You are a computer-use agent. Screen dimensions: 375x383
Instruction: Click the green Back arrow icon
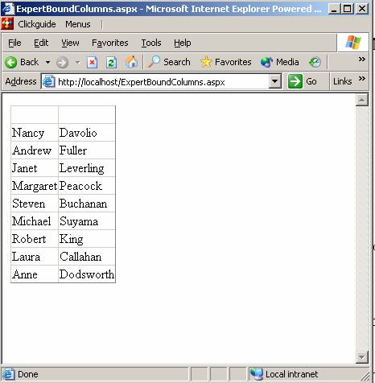(x=11, y=63)
